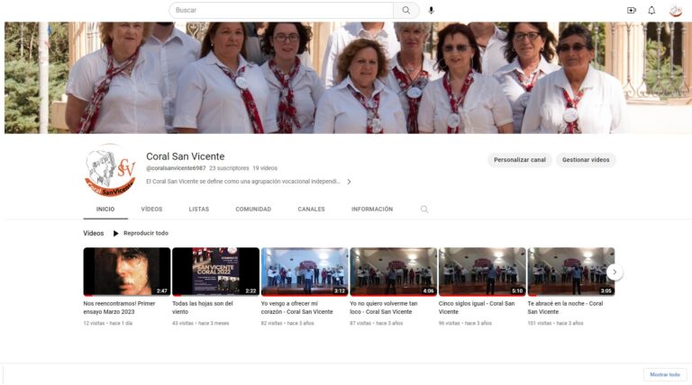Screen dimensions: 692x385
Task: Click the Vídeos section heading
Action: tap(94, 233)
